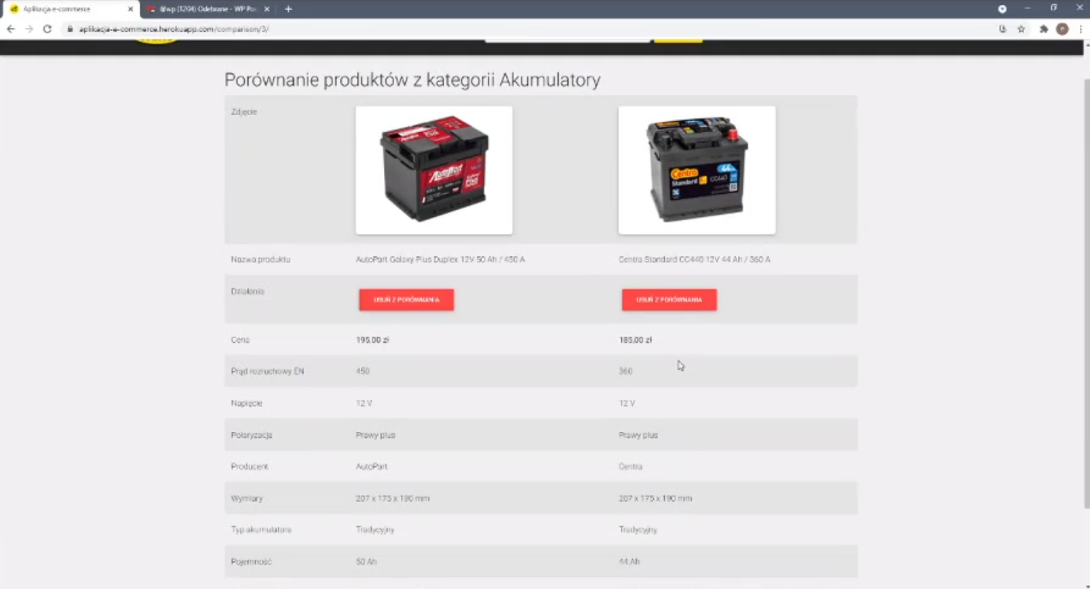Click the Polaryzacja row label

(x=252, y=435)
